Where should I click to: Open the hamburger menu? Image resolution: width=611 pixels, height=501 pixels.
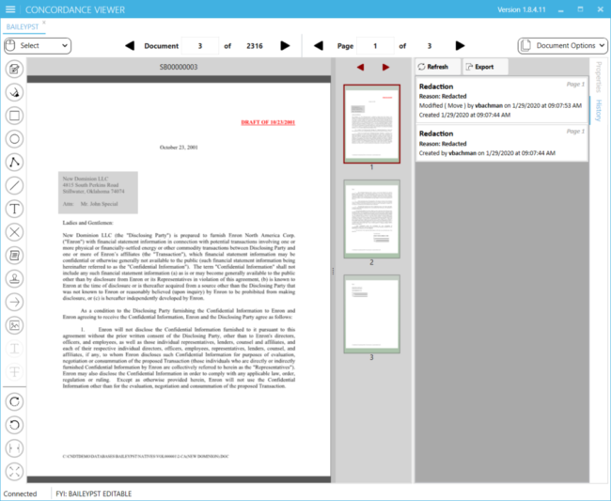(x=10, y=9)
